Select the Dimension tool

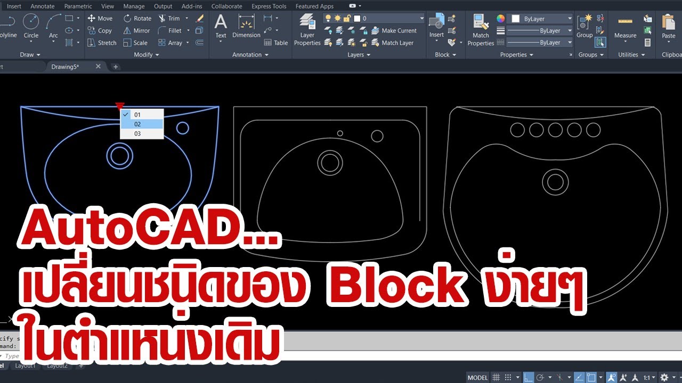pyautogui.click(x=246, y=26)
